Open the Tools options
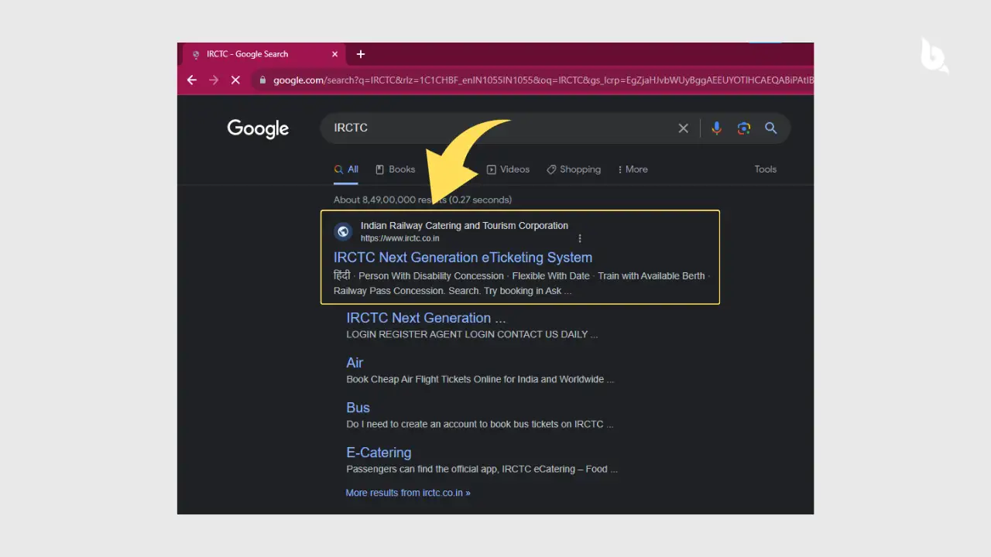 766,169
